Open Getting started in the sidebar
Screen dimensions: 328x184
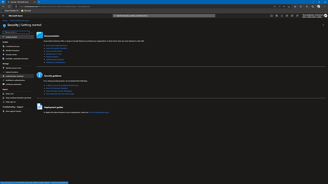tap(17, 37)
